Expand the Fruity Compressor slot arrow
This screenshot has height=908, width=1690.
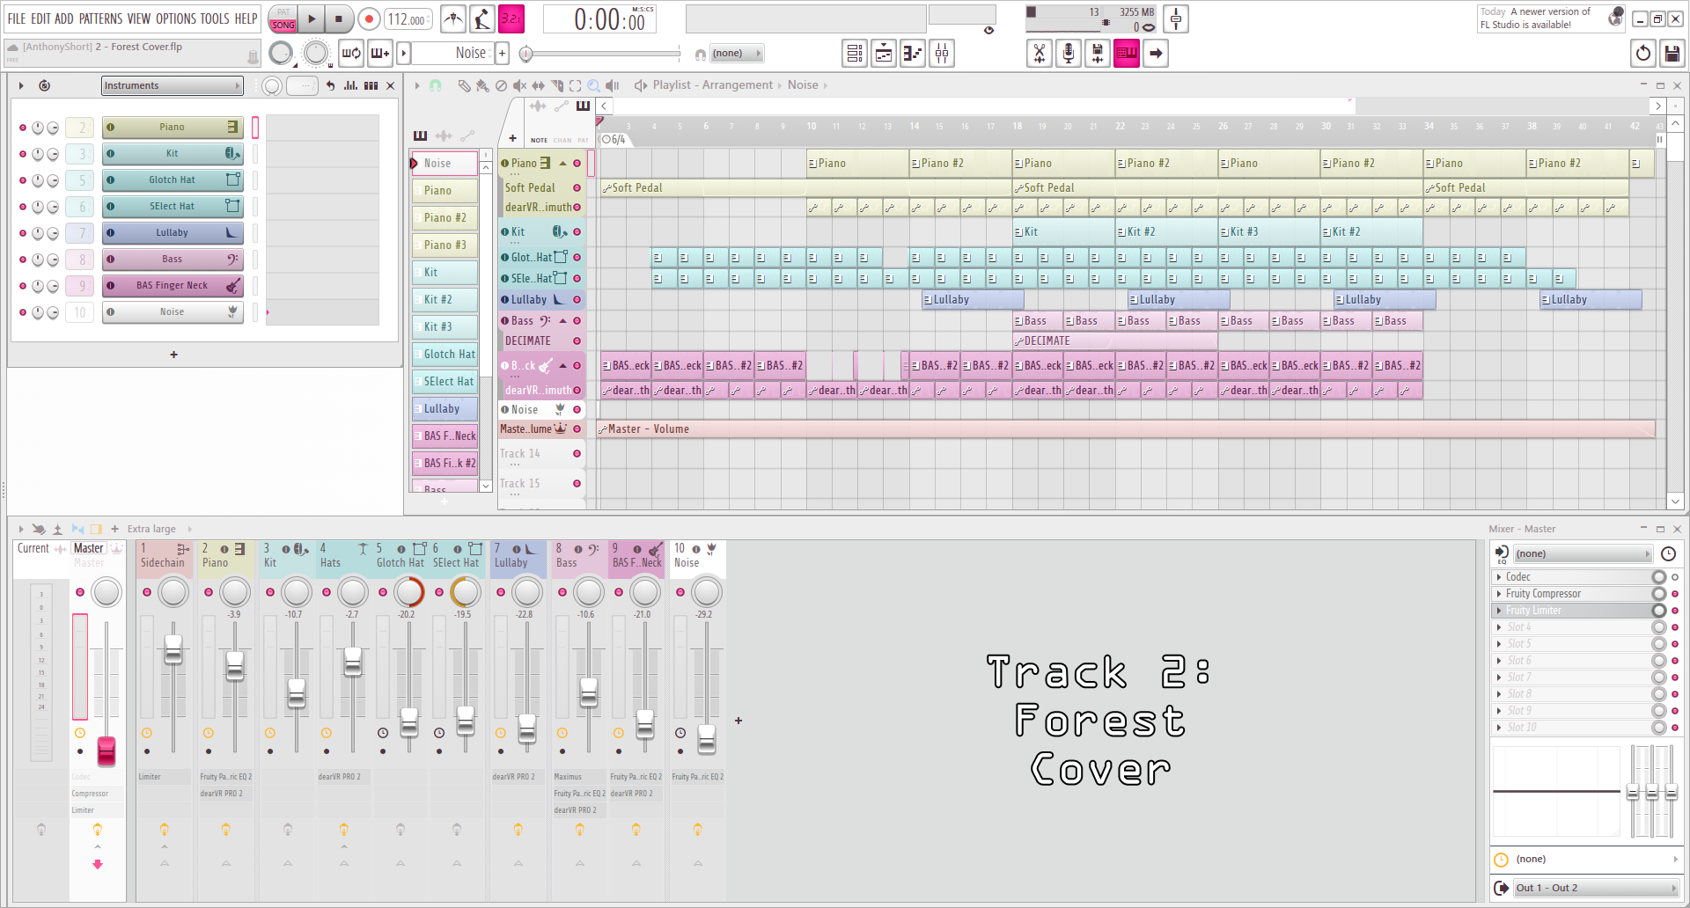[x=1499, y=594]
